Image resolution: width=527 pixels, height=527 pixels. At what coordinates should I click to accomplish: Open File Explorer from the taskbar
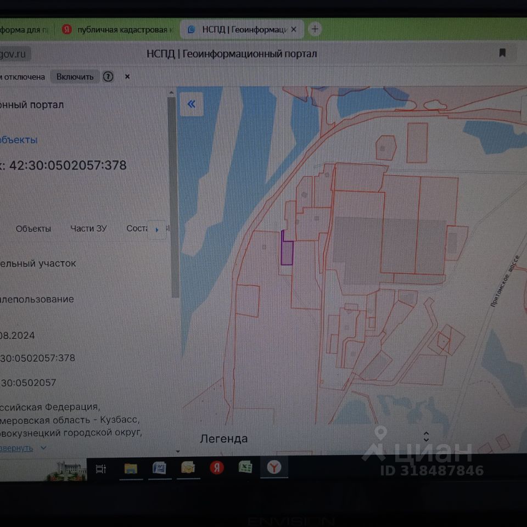click(x=131, y=468)
